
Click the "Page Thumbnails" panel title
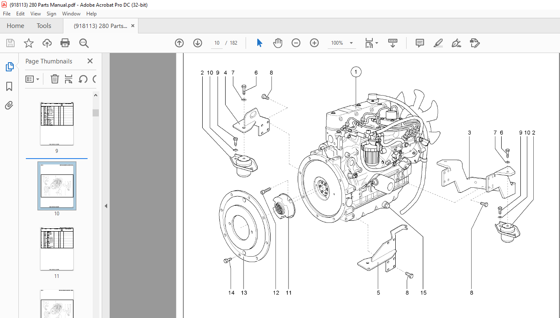tap(49, 61)
